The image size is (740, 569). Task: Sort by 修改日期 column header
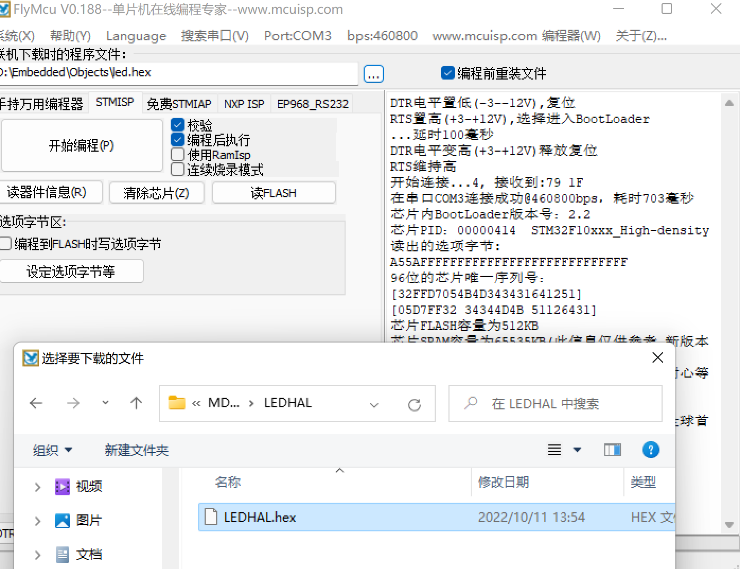coord(503,482)
